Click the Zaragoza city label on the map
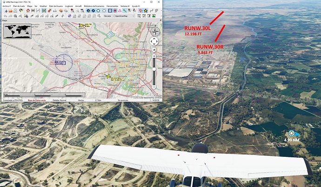This screenshot has height=187, width=321. tap(133, 66)
